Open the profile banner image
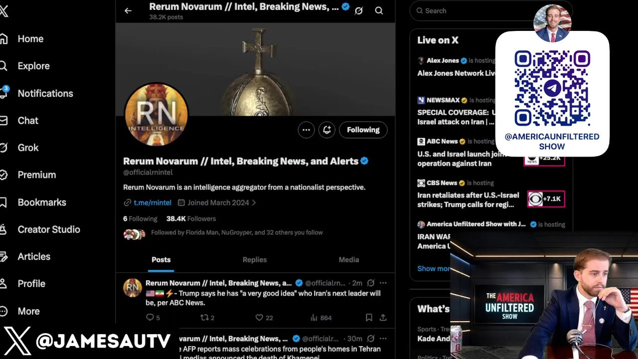The image size is (638, 359). 256,69
